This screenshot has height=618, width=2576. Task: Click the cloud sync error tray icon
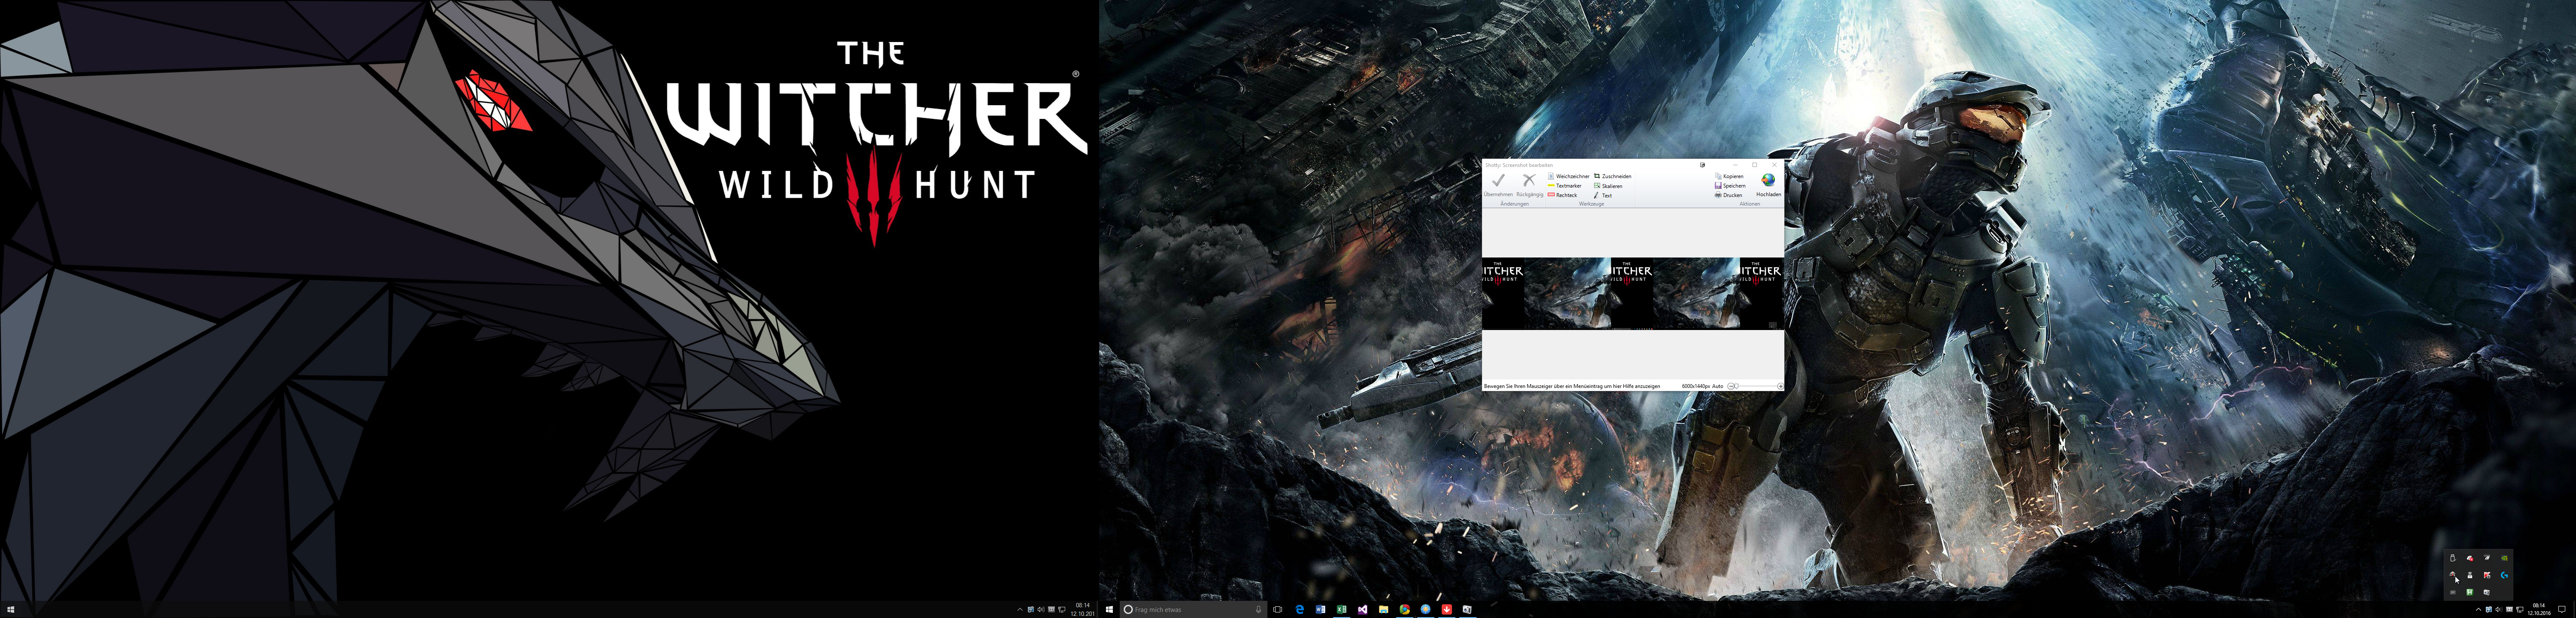(2470, 558)
